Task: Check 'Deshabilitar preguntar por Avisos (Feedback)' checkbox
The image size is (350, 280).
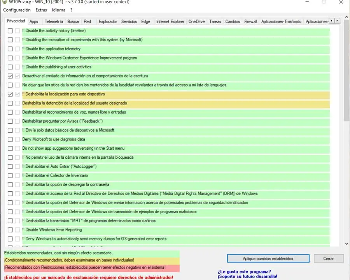Action: click(x=10, y=121)
